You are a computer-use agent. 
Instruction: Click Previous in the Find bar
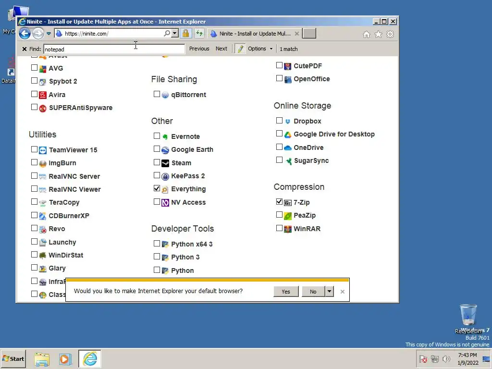(199, 49)
